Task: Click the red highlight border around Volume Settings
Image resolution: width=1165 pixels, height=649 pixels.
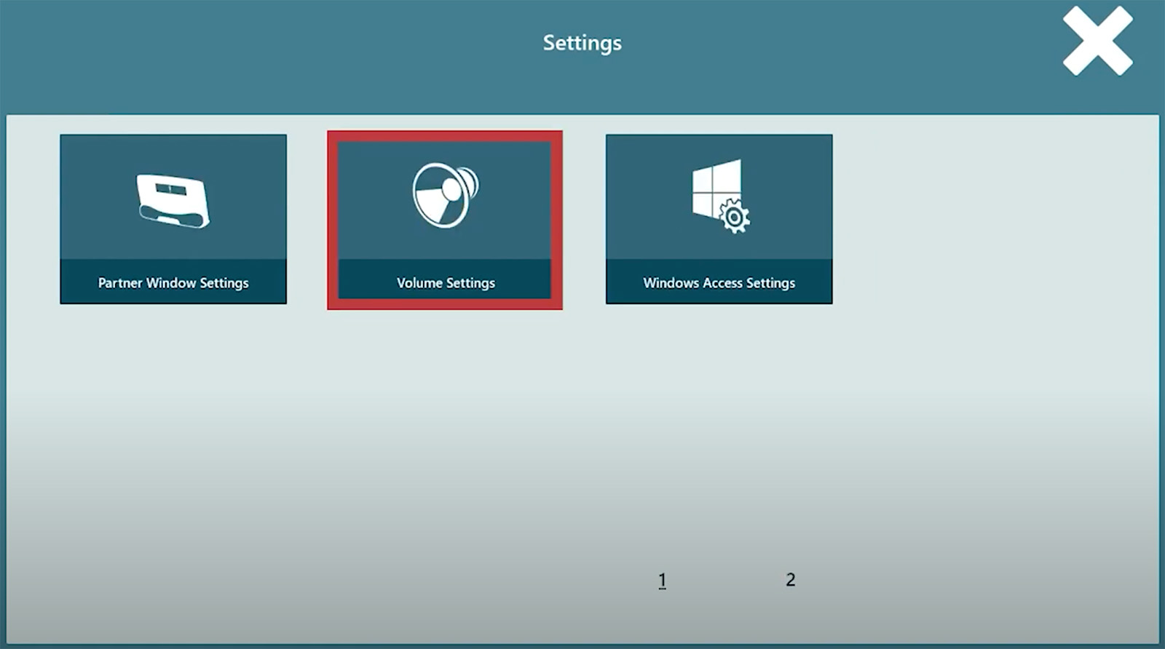Action: (333, 220)
